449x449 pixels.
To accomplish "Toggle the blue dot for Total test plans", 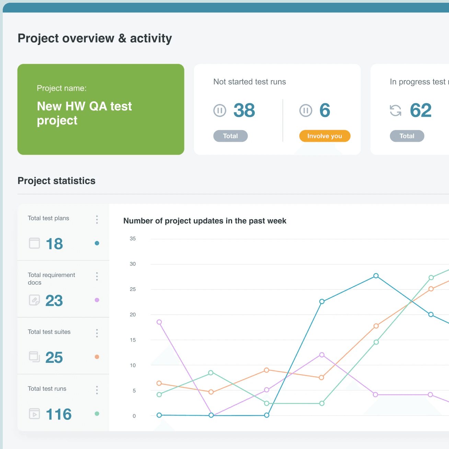I will [x=97, y=243].
